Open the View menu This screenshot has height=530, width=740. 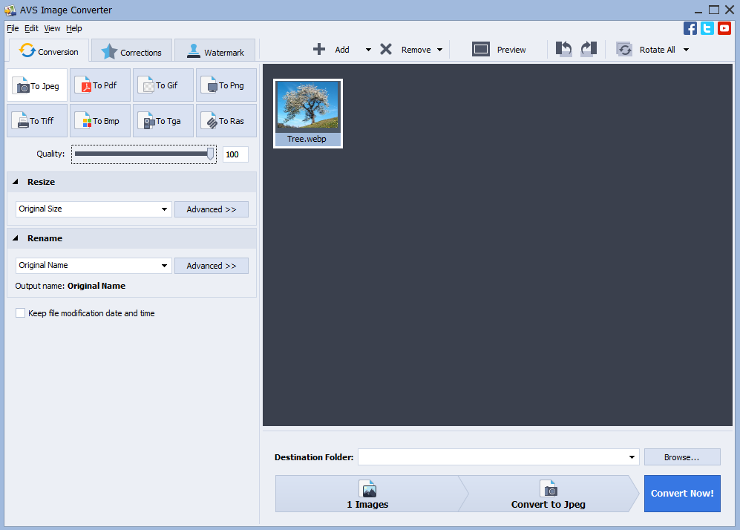click(52, 28)
